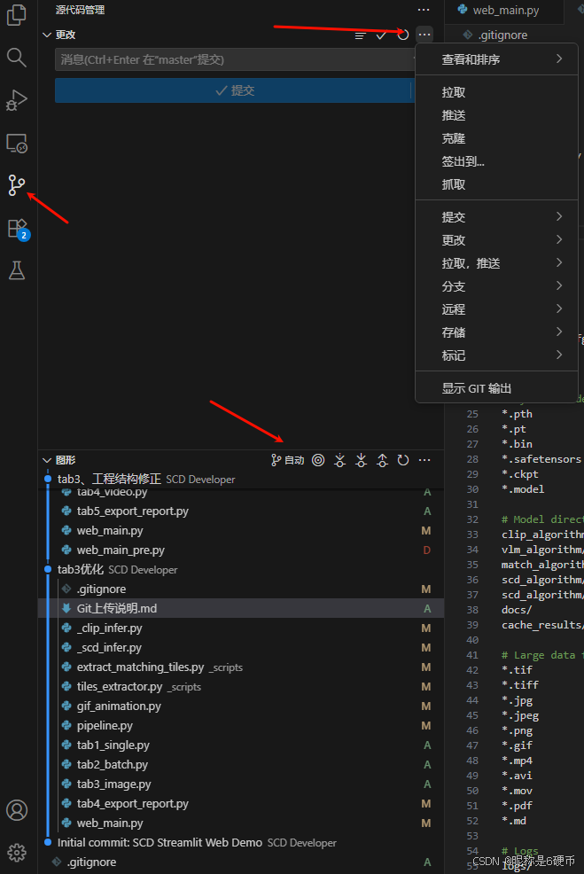The image size is (584, 874).
Task: Click the fetch icon in graph toolbar
Action: pyautogui.click(x=339, y=460)
